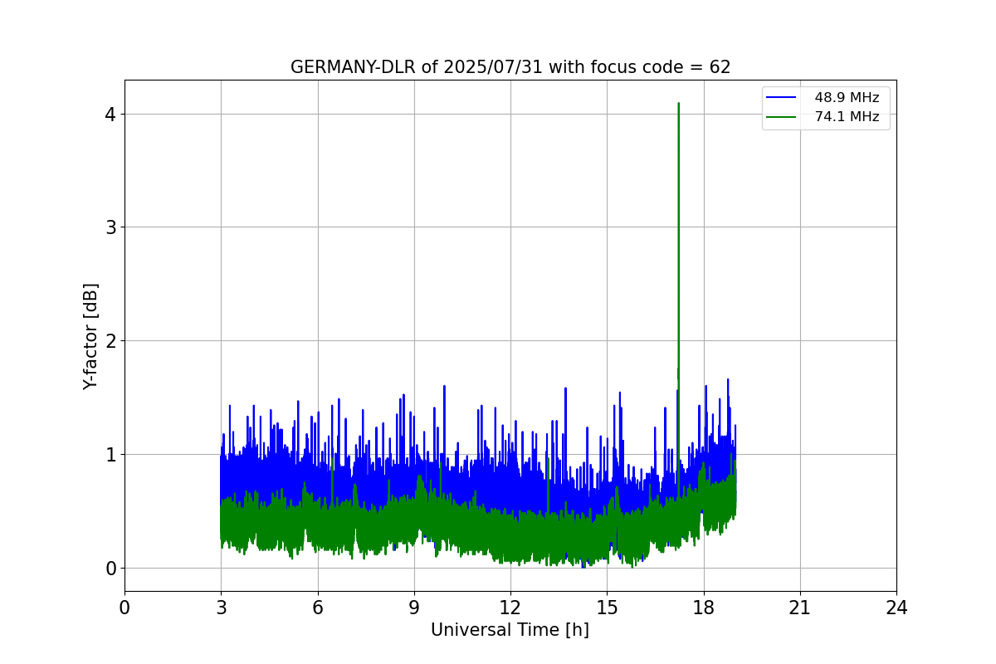Click x-axis tick label '12'

coord(510,608)
